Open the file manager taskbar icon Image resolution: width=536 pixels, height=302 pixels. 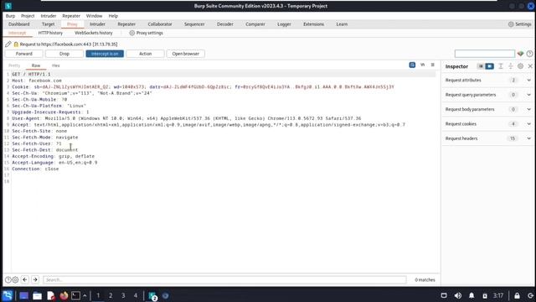click(37, 295)
